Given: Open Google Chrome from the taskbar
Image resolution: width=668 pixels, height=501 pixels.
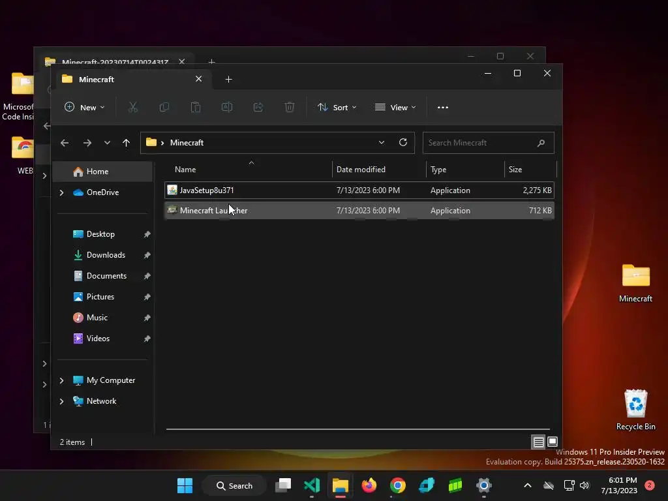Looking at the screenshot, I should tap(397, 485).
